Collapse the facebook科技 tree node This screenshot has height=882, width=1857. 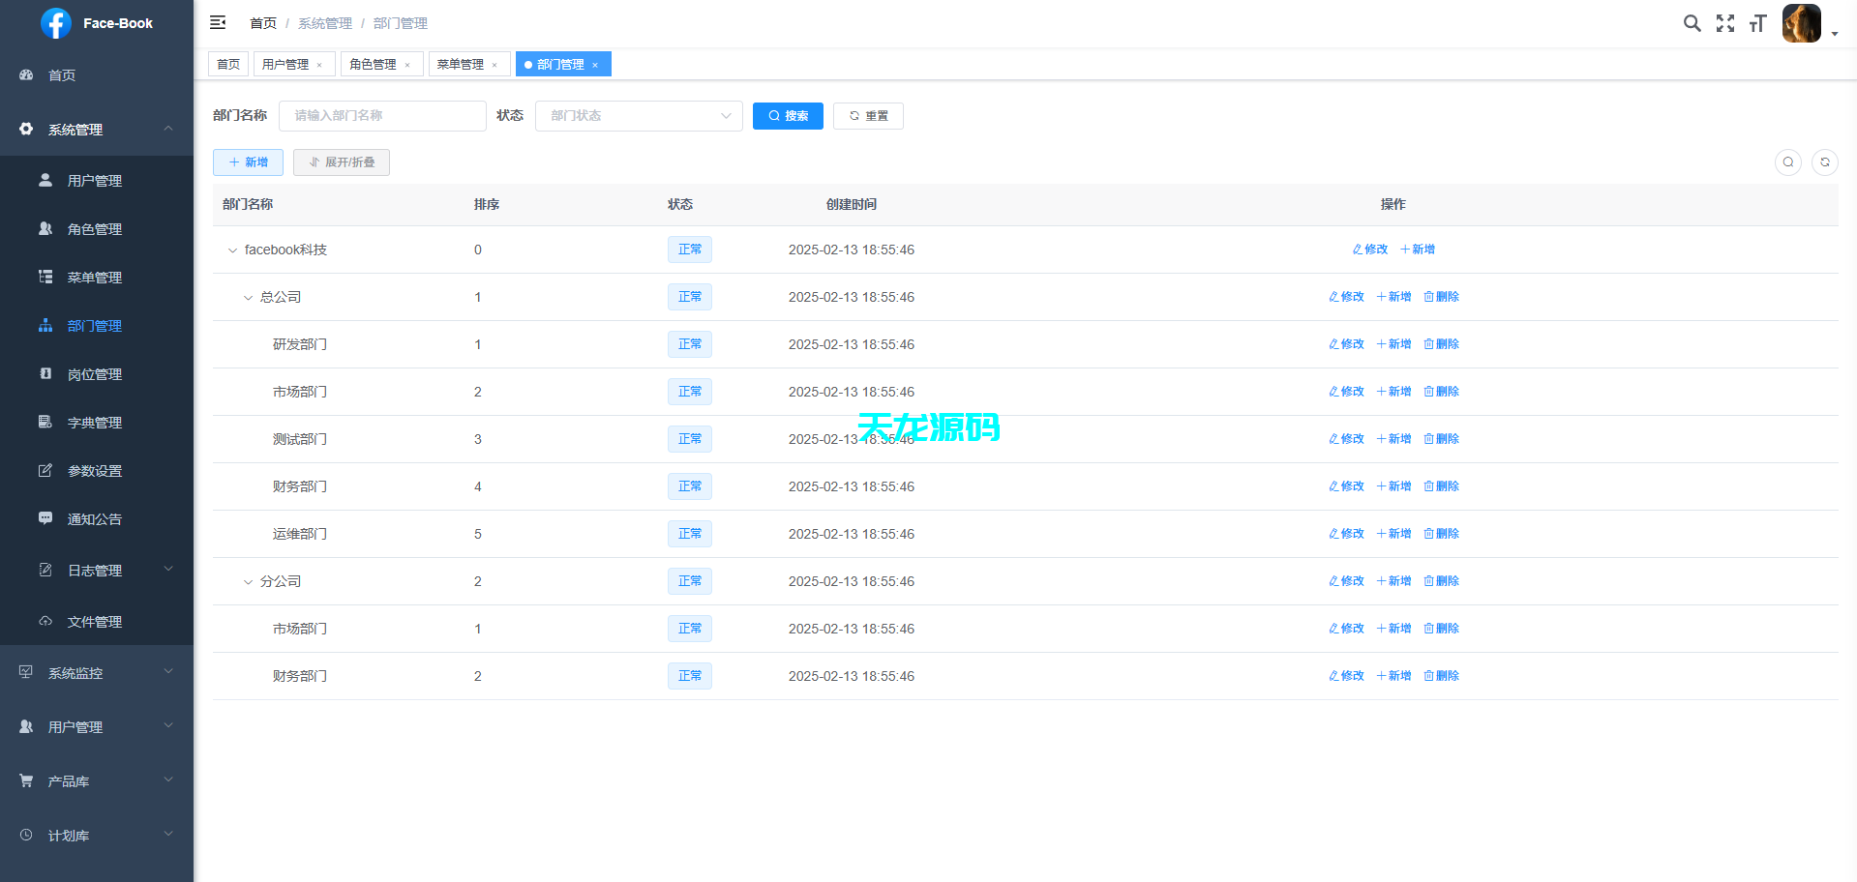coord(232,250)
